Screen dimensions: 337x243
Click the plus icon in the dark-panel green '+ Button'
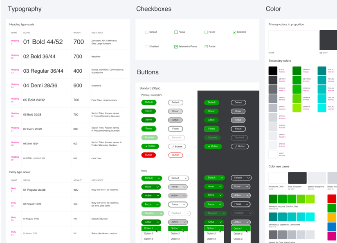click(209, 146)
